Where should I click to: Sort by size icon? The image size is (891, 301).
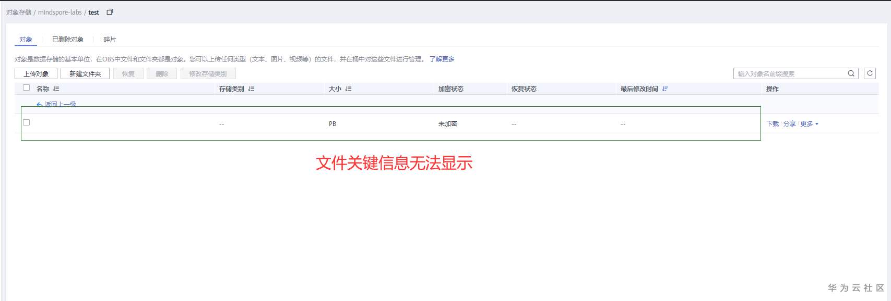[x=348, y=89]
